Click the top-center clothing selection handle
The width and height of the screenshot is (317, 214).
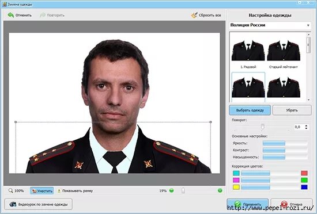click(x=113, y=122)
